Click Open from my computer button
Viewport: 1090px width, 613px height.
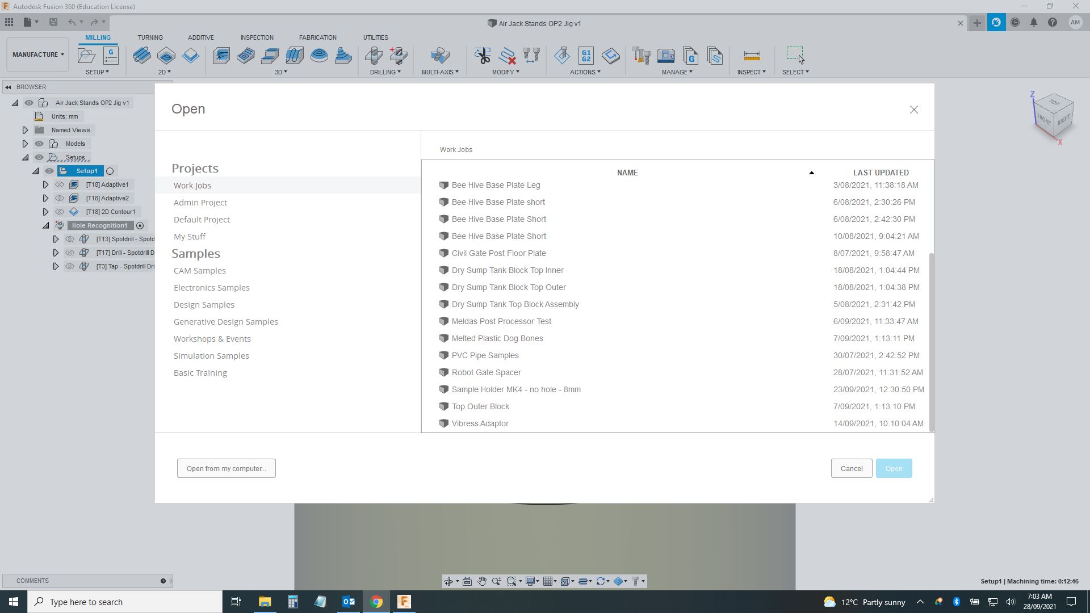tap(226, 468)
